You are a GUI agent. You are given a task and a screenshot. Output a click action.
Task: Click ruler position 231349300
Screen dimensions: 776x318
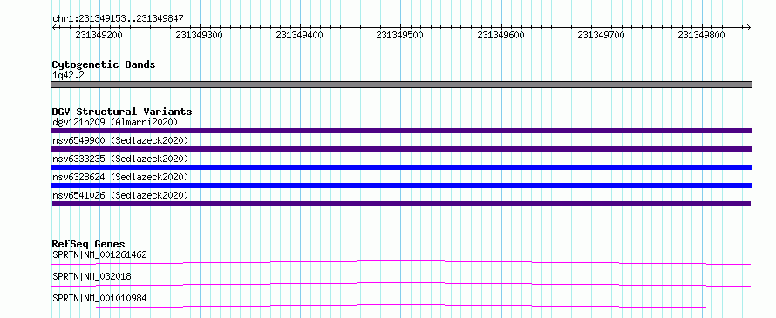coord(199,35)
